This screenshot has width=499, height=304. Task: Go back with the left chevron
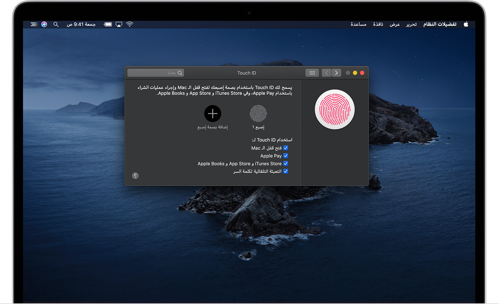[326, 73]
